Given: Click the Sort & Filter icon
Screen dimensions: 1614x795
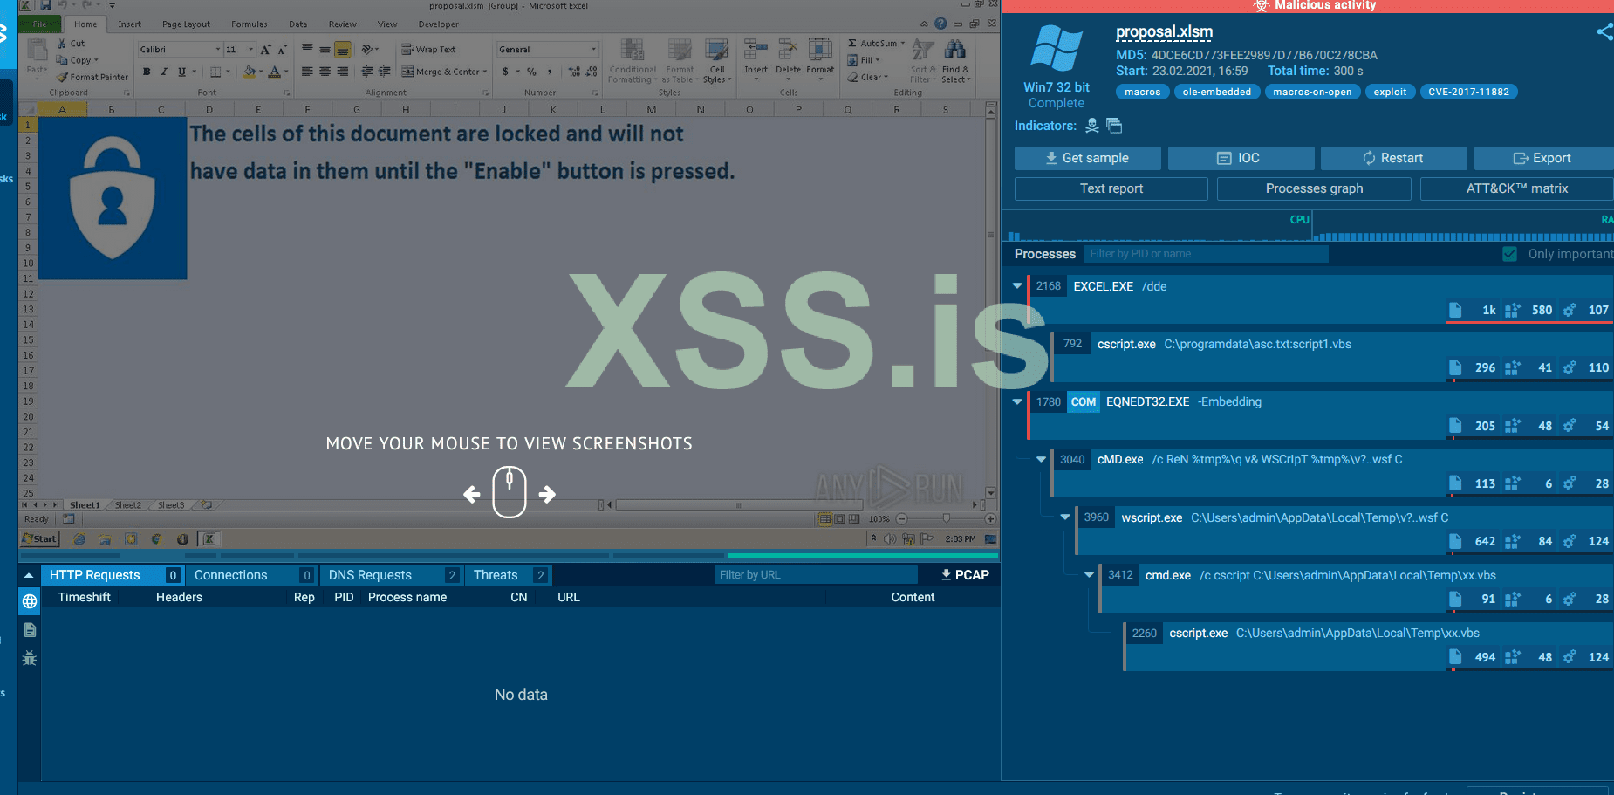Looking at the screenshot, I should [x=922, y=50].
